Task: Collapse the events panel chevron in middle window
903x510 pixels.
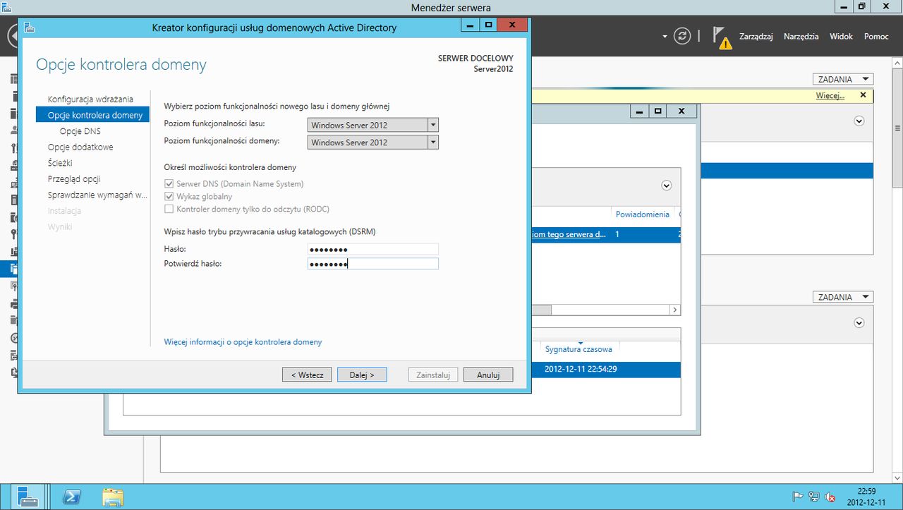Action: click(666, 186)
